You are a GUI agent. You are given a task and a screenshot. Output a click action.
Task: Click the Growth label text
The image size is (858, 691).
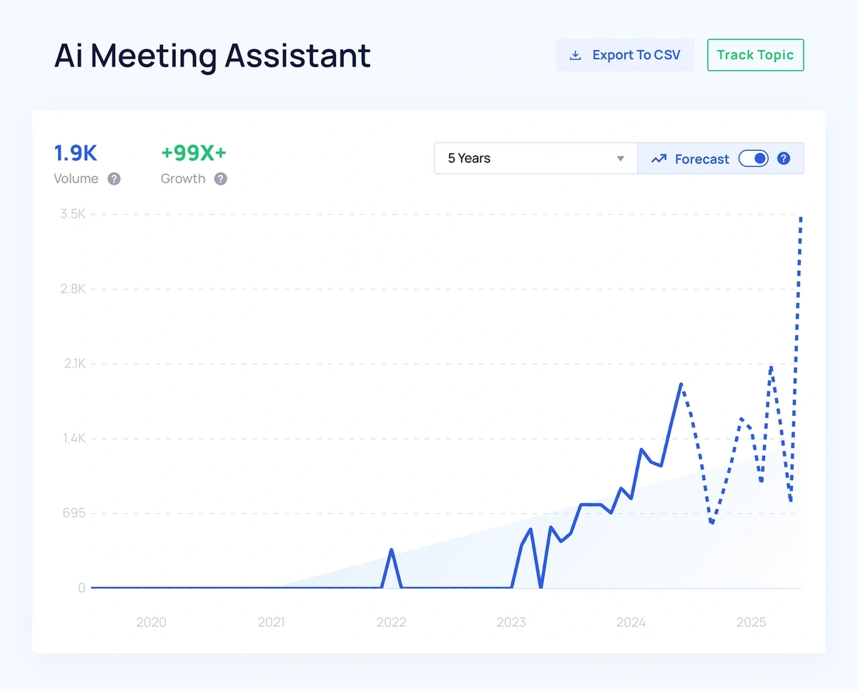[183, 179]
